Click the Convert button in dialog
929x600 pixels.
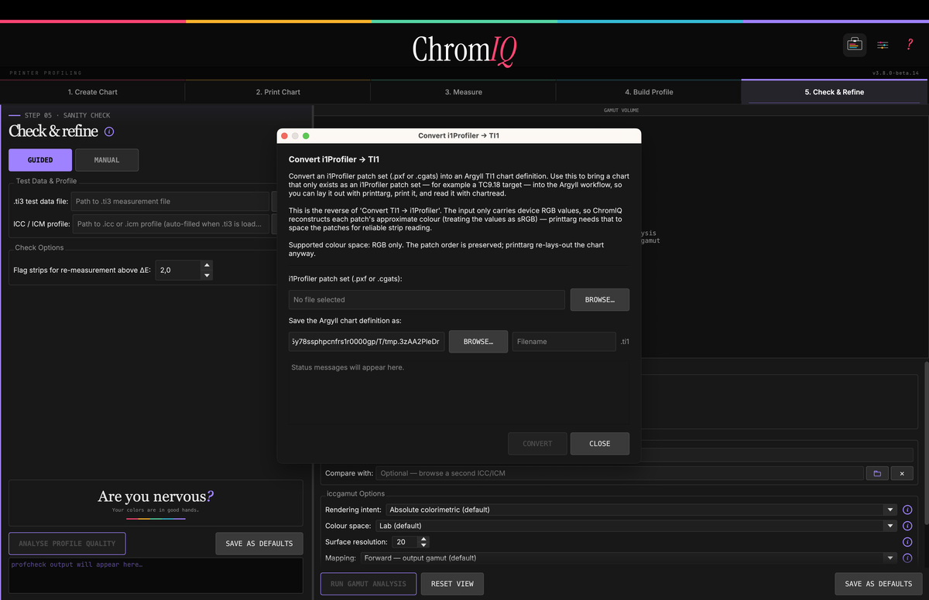537,444
